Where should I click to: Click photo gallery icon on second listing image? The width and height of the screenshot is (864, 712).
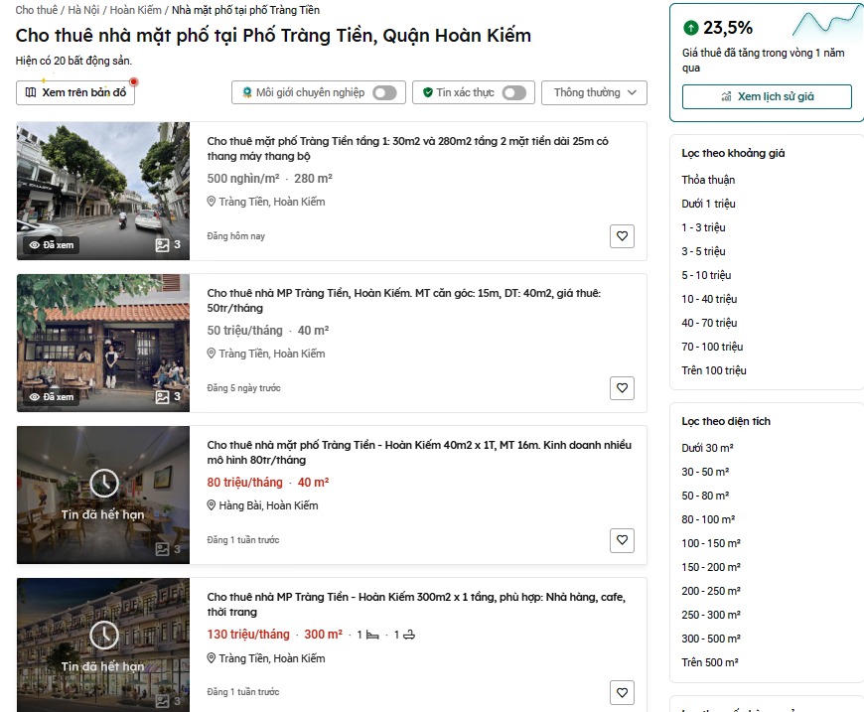click(163, 397)
